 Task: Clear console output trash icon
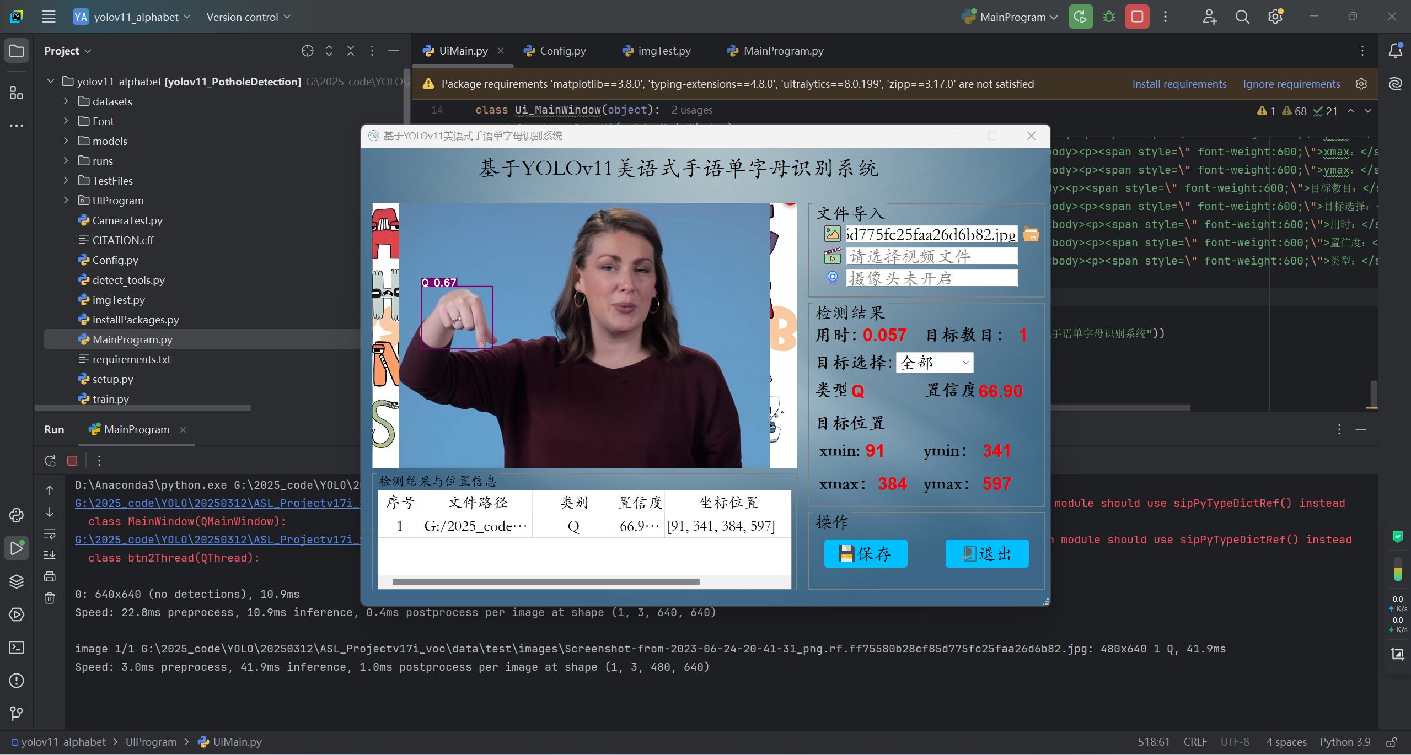point(50,598)
